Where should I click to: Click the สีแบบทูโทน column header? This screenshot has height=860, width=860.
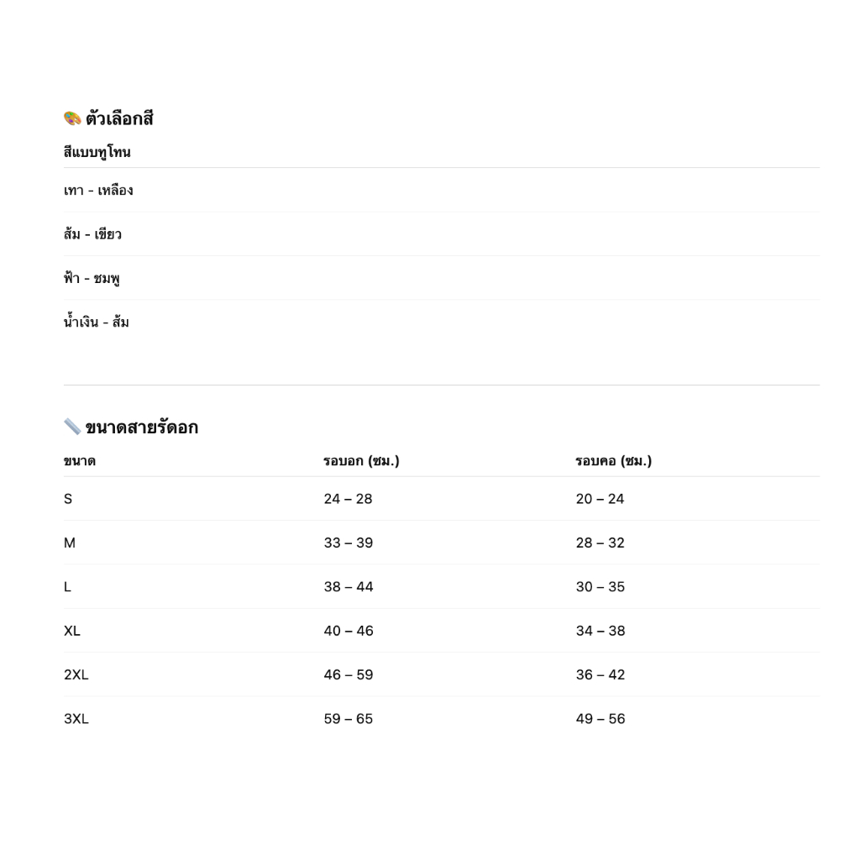97,152
